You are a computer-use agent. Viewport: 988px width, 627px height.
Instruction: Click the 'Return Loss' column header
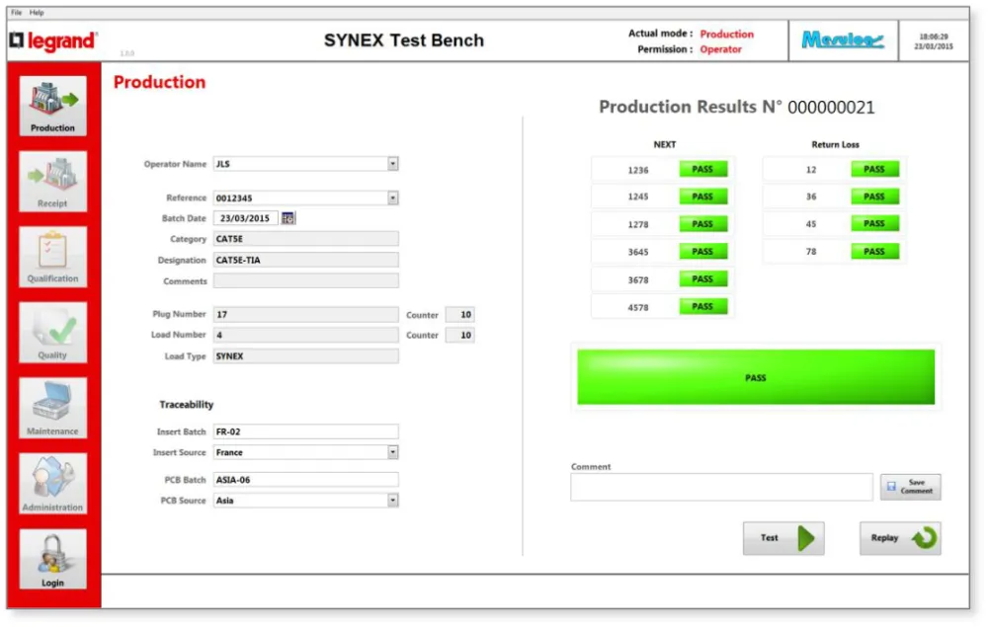click(x=835, y=144)
